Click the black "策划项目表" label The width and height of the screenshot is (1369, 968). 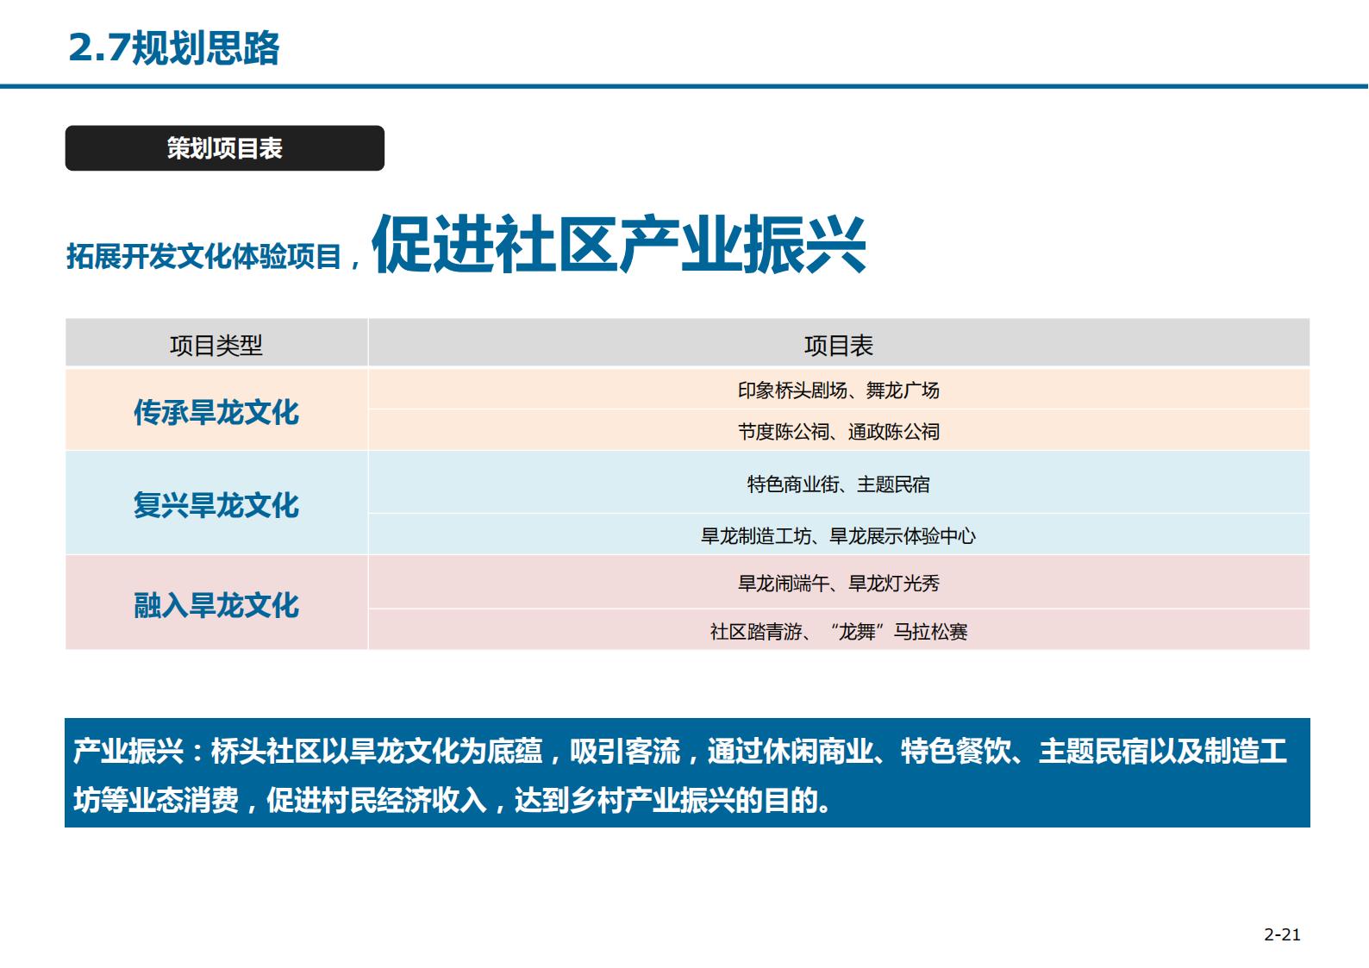point(225,148)
